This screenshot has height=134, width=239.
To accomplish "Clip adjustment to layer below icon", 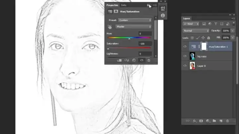I will pyautogui.click(x=119, y=61).
